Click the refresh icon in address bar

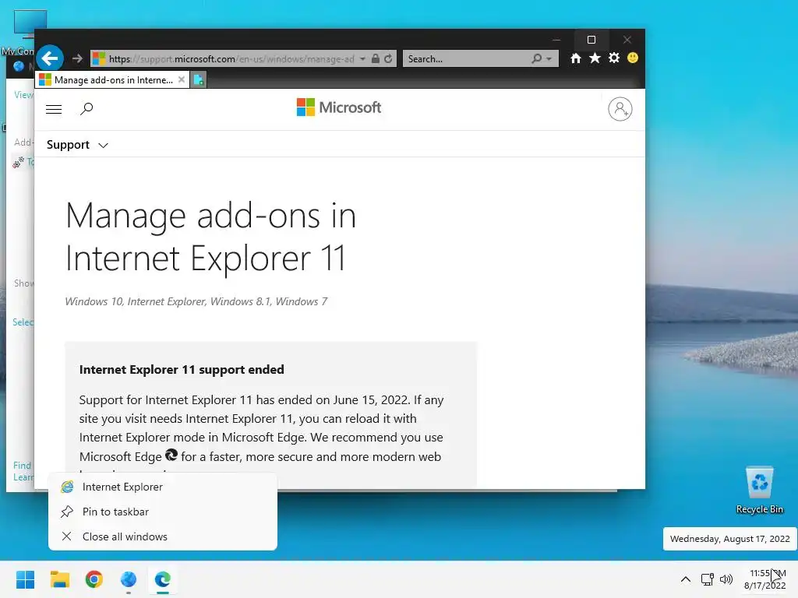[388, 58]
